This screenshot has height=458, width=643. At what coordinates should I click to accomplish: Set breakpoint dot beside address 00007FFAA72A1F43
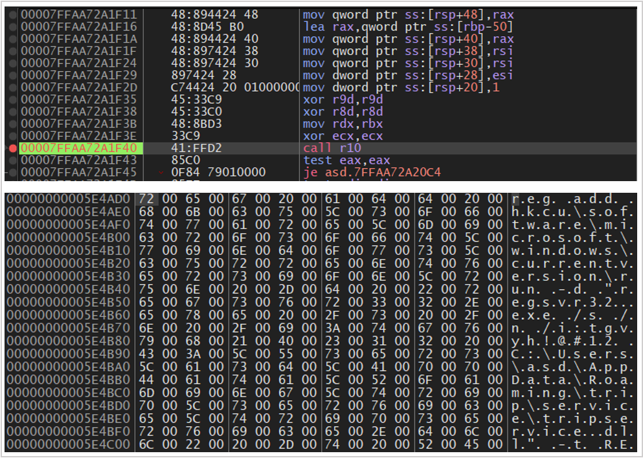point(14,160)
